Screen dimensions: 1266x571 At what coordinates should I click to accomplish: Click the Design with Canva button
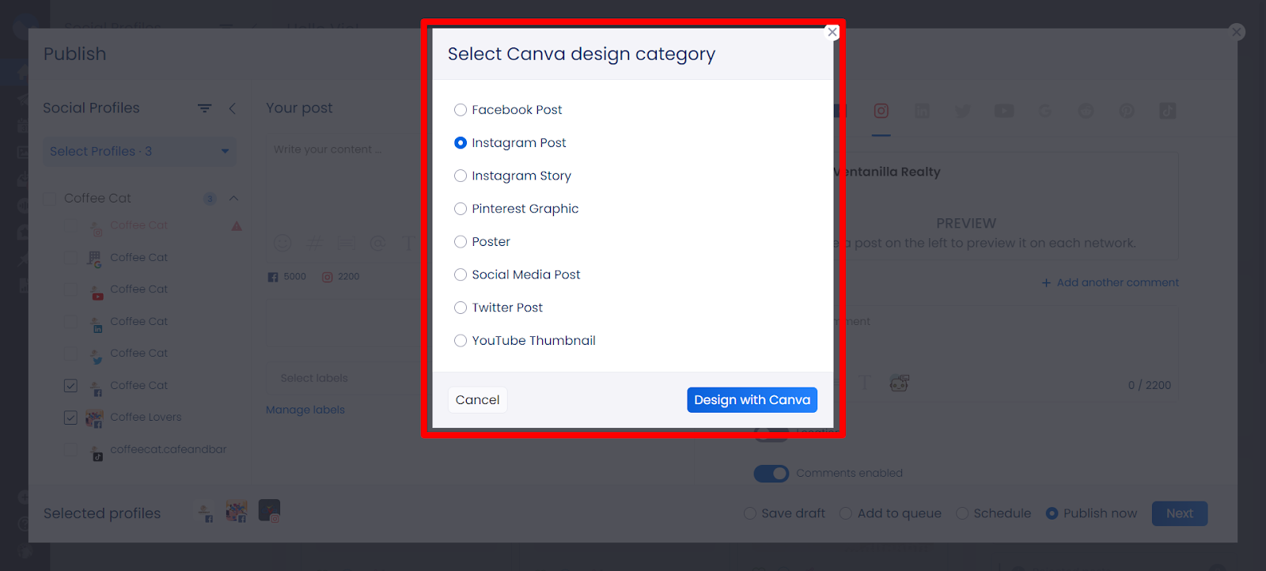[752, 400]
